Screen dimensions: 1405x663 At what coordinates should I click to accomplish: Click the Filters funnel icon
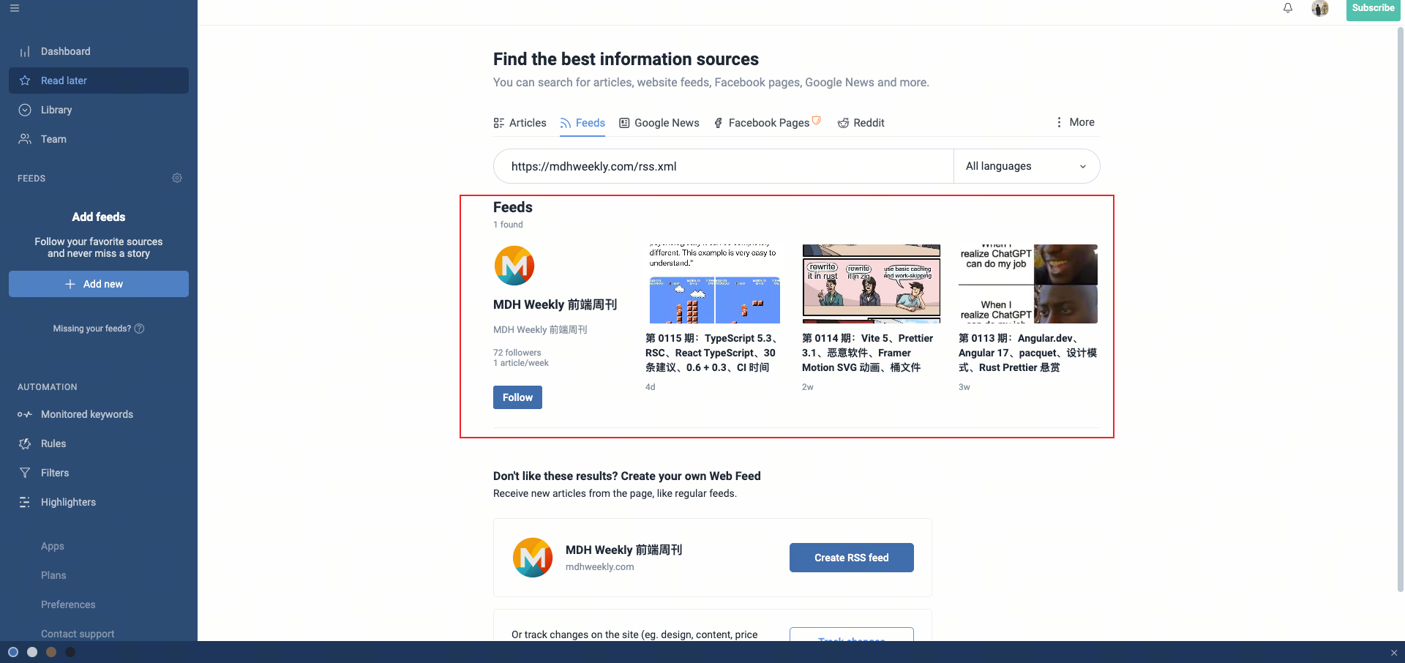(25, 473)
